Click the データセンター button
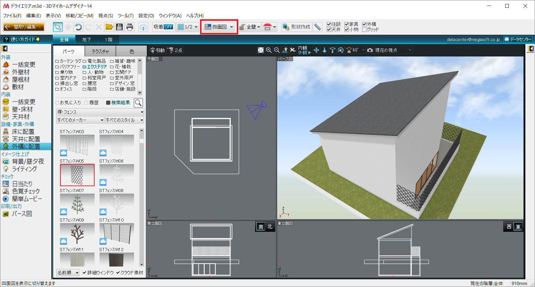Screen dimensions: 535x287 [518, 39]
